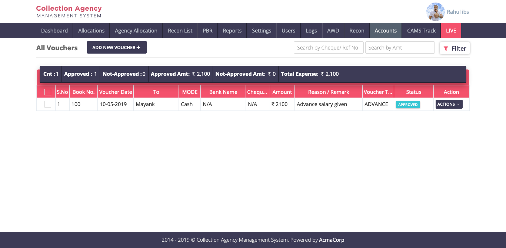The image size is (506, 248).
Task: Open the Dashboard tab
Action: point(54,31)
